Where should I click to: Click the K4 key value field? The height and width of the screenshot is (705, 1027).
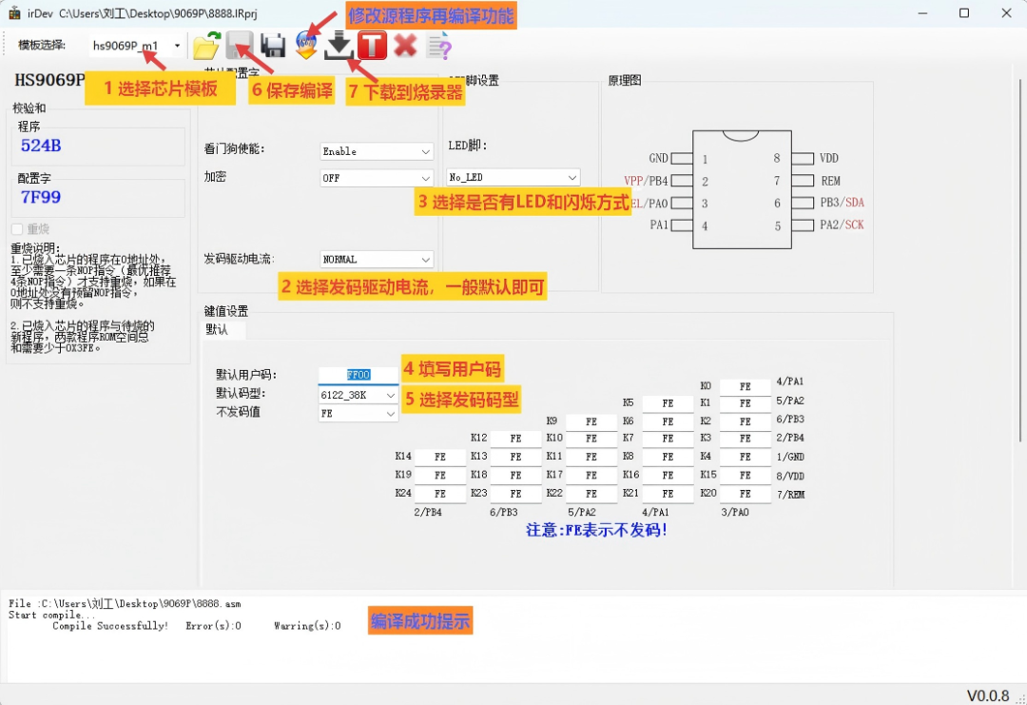(x=745, y=457)
